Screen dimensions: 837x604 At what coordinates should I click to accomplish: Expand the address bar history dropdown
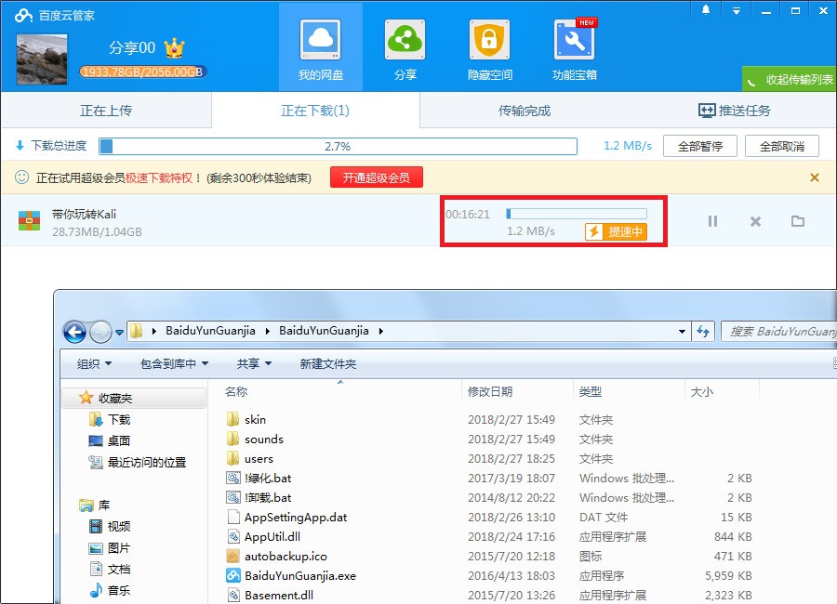point(680,331)
